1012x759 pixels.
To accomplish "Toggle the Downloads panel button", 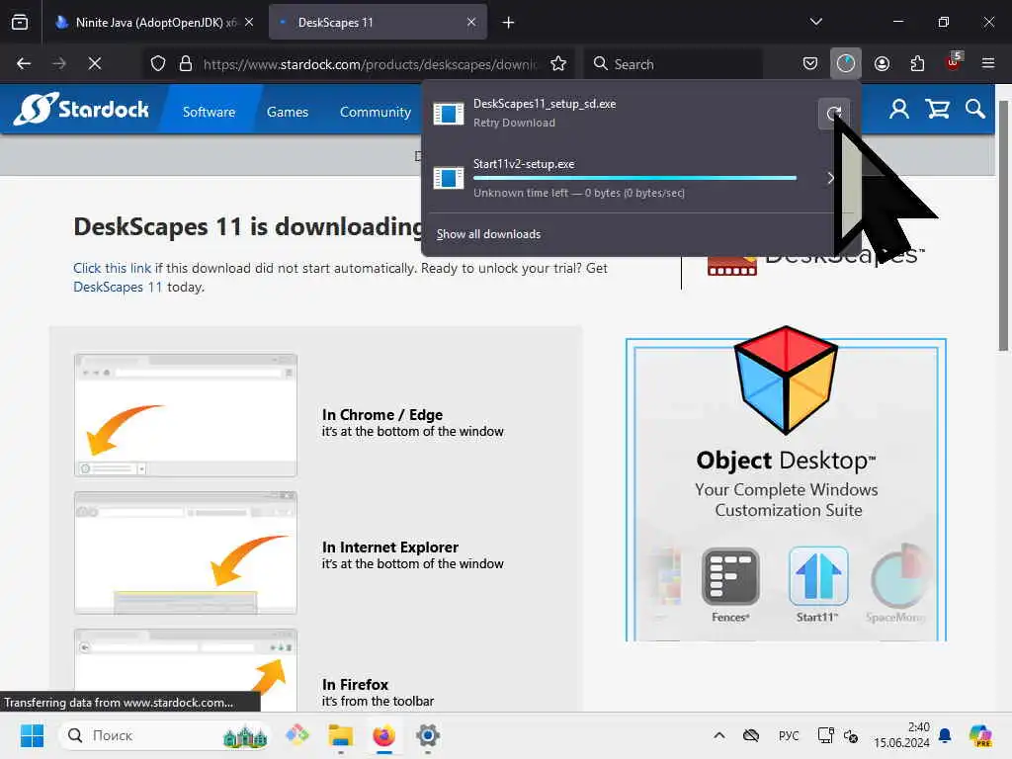I will (x=846, y=63).
